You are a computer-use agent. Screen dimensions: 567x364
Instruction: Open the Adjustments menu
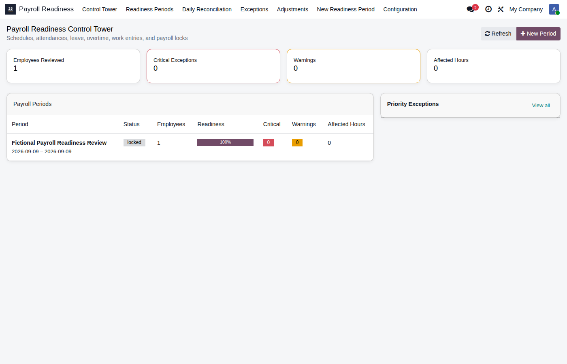(x=292, y=9)
